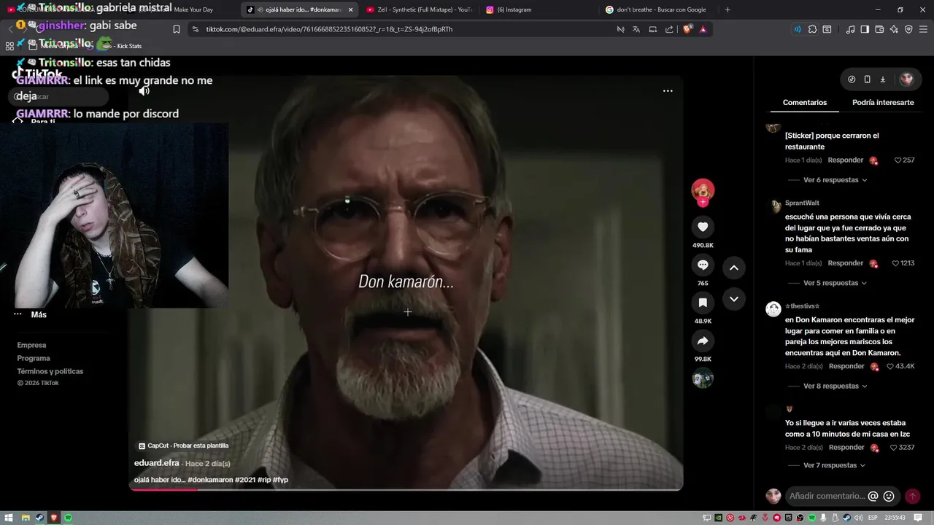Switch to don't breathe Google tab
The height and width of the screenshot is (525, 934).
tap(658, 9)
